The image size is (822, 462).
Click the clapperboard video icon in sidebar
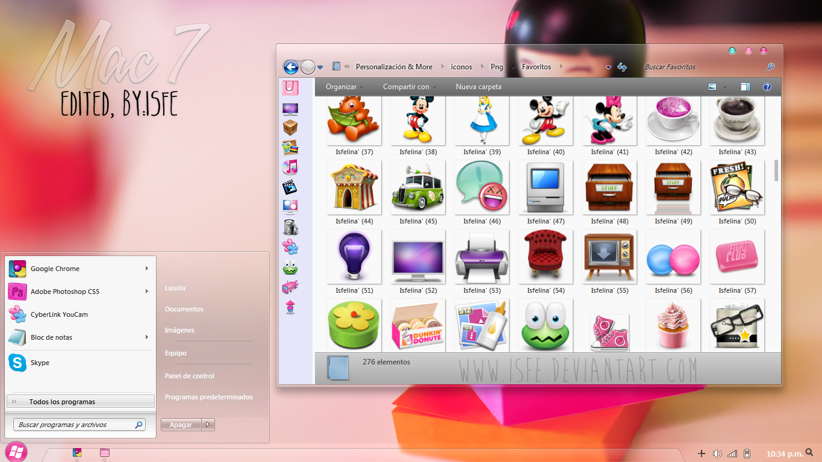pos(290,187)
